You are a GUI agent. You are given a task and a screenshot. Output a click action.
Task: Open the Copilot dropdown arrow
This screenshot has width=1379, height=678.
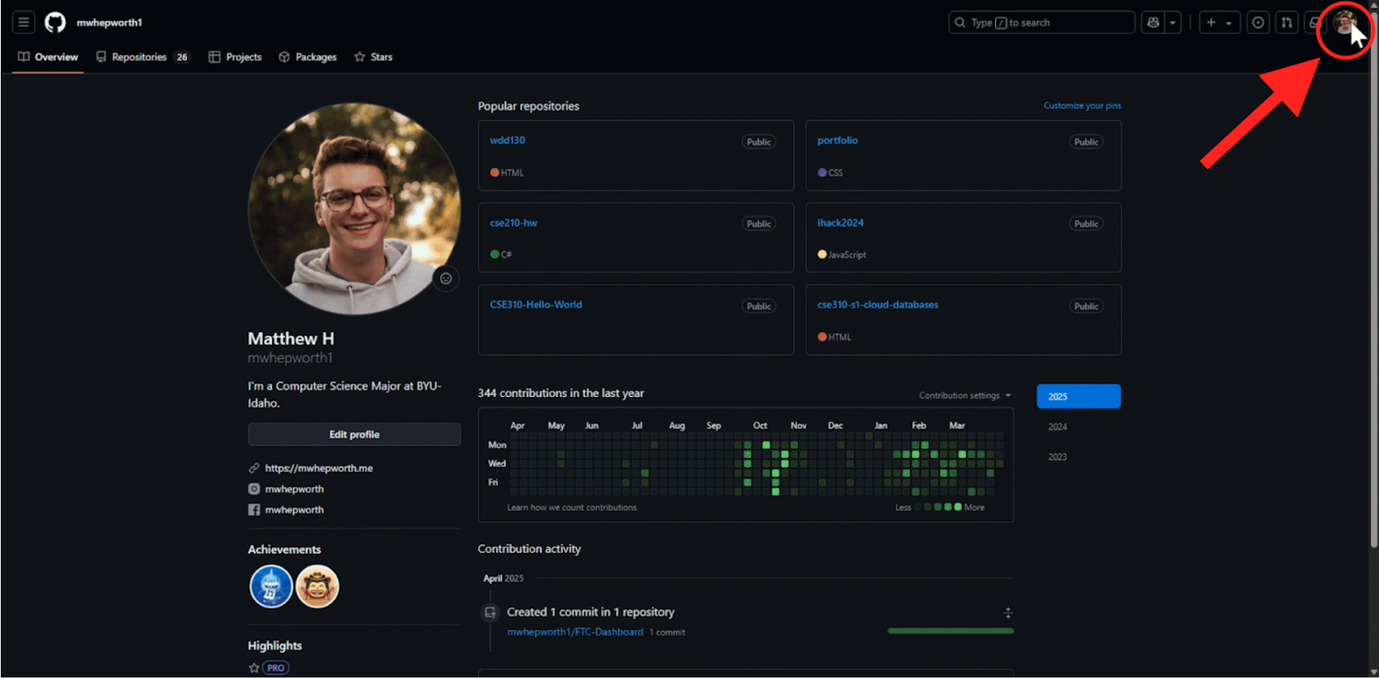click(1173, 22)
